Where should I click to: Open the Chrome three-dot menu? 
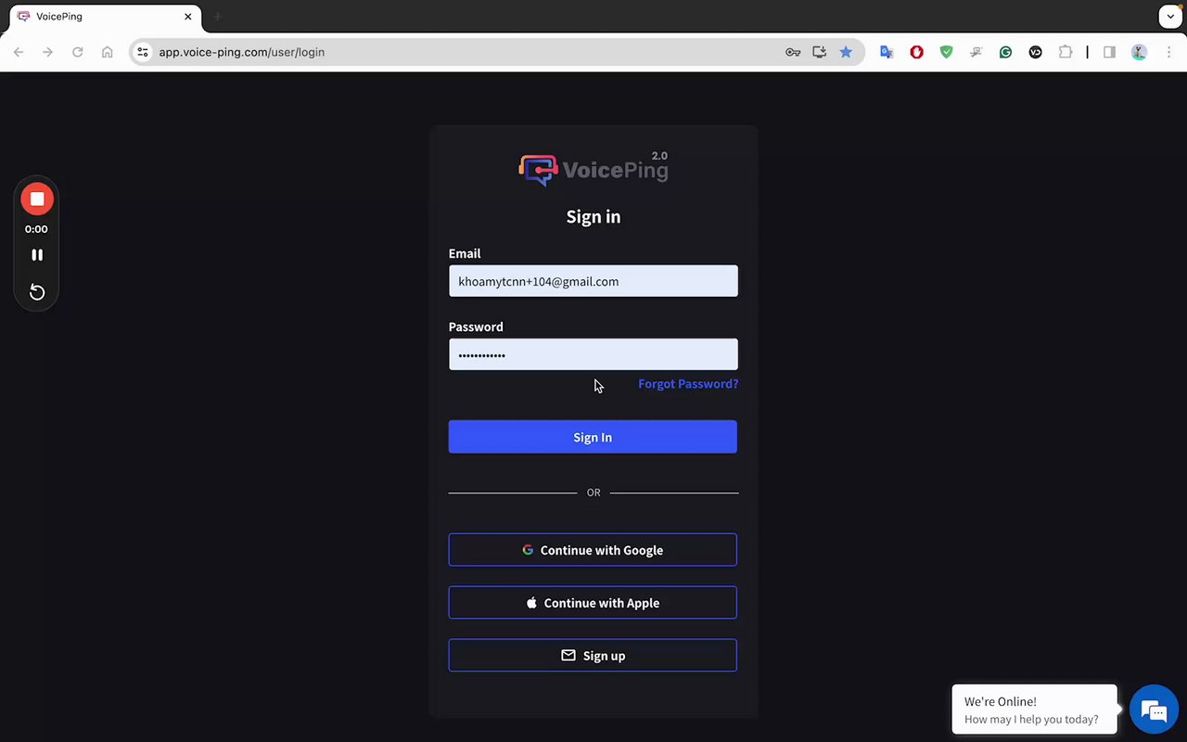point(1168,52)
